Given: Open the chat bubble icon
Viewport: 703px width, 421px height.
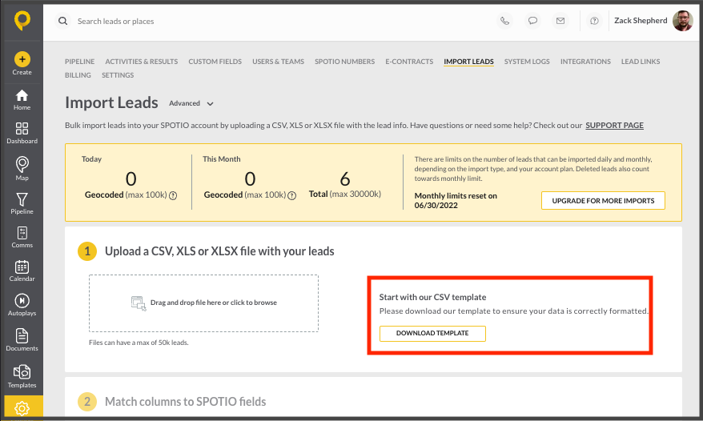Looking at the screenshot, I should point(532,21).
